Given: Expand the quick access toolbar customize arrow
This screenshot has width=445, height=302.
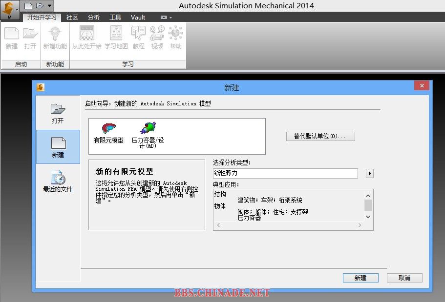Looking at the screenshot, I should pos(49,5).
